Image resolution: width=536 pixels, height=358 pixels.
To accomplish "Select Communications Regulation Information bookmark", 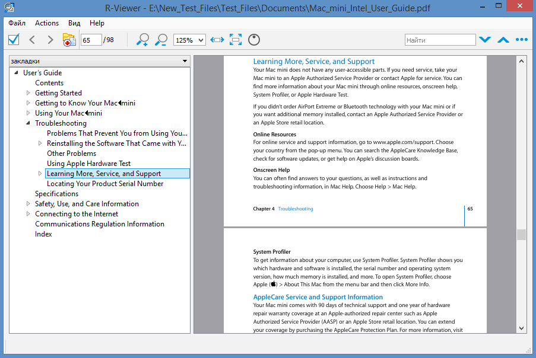I will (100, 224).
